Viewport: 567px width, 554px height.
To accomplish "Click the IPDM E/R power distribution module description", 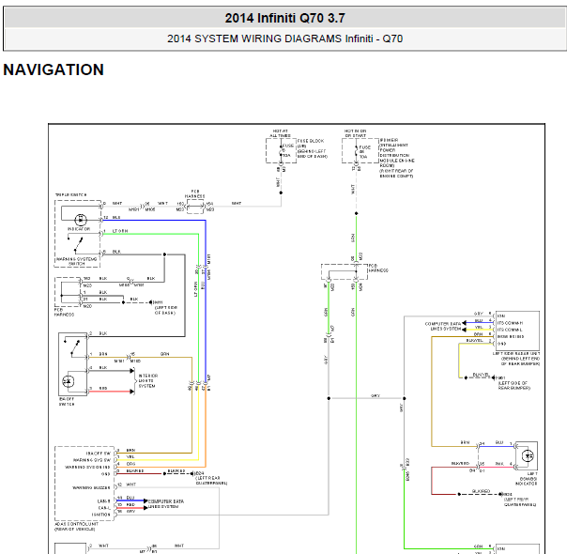I will pos(397,158).
